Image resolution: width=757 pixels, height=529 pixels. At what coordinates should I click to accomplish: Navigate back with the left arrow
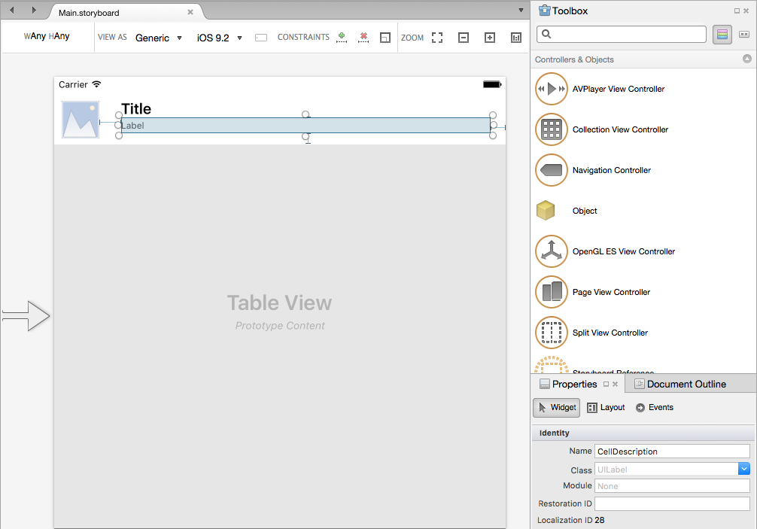point(11,10)
